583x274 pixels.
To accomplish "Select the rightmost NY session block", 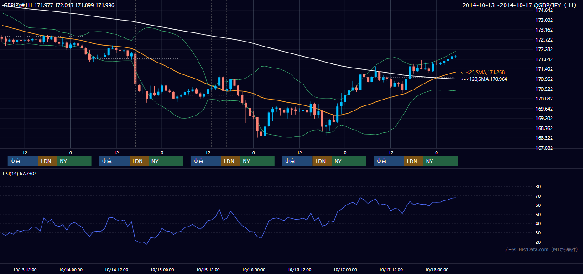I will 440,161.
